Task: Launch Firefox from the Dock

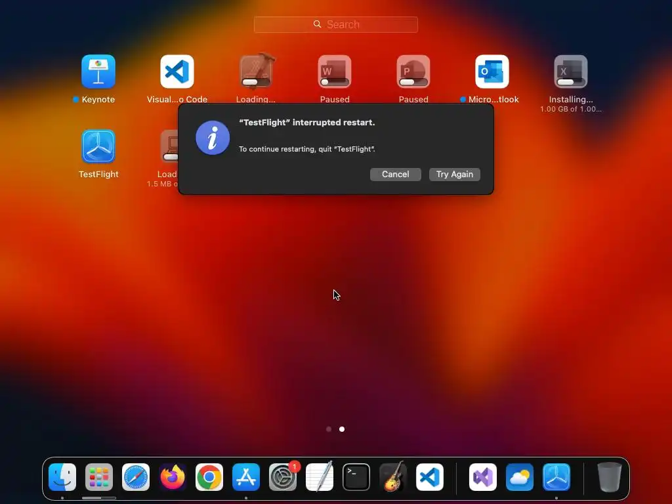Action: [173, 477]
